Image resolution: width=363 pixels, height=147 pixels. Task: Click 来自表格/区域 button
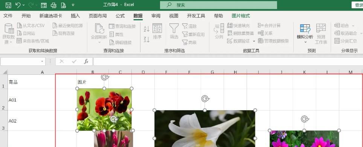coord(33,41)
